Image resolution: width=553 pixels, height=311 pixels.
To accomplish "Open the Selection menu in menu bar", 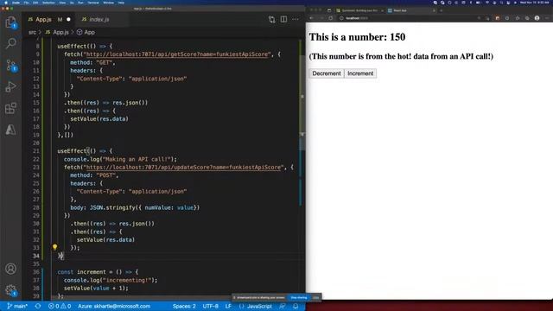I will point(48,3).
